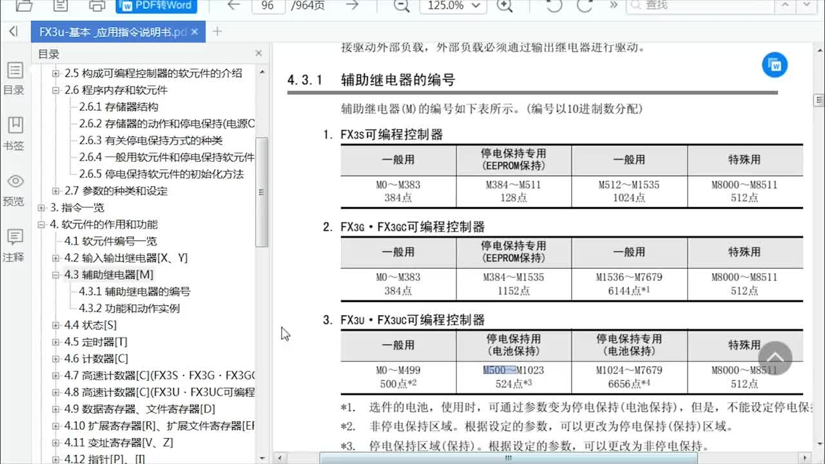Click the round scroll-to-top arrow button
Viewport: 825px width, 464px height.
[775, 358]
